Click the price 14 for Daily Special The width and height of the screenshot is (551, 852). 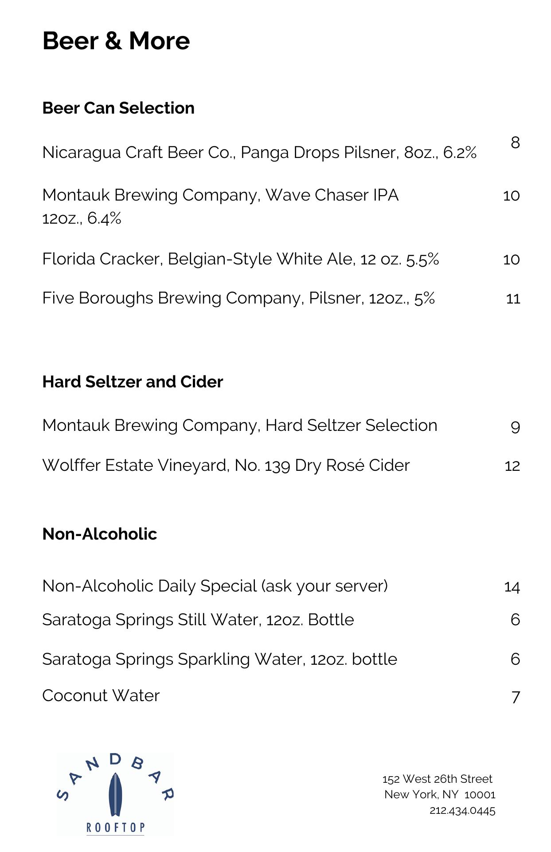[512, 587]
